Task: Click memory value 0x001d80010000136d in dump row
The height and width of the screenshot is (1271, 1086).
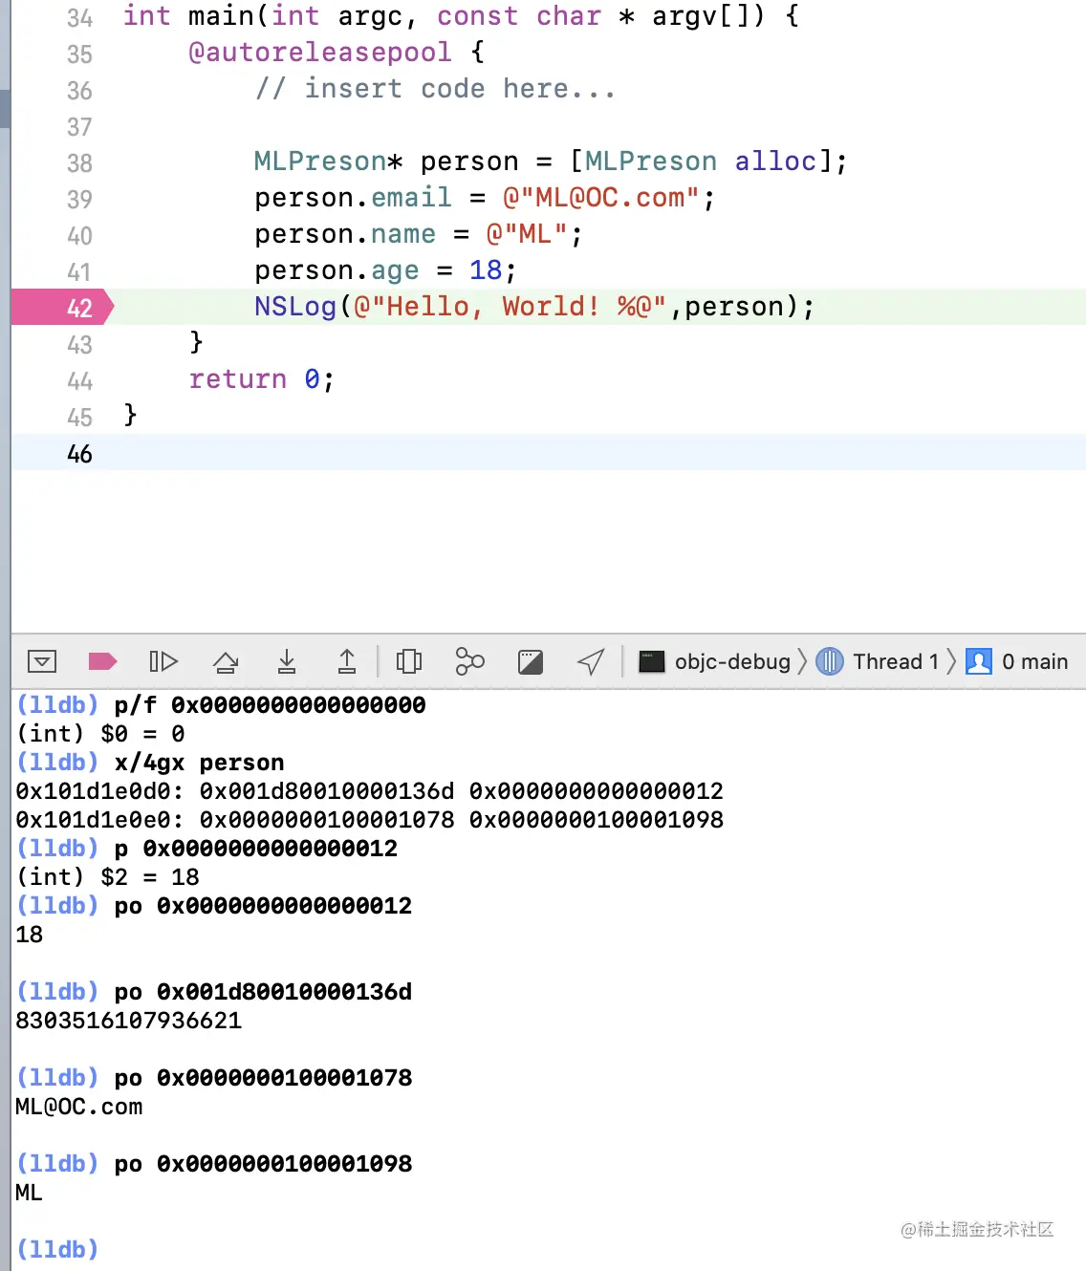Action: [x=327, y=791]
